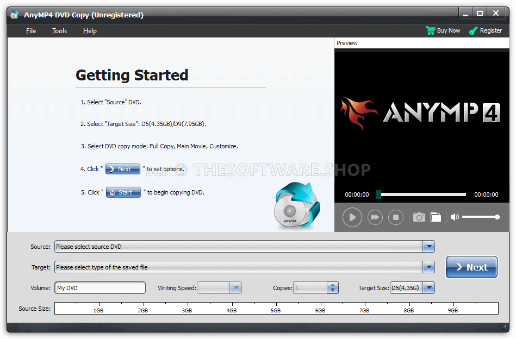Open the Target Size D5(4.35G) dropdown
The width and height of the screenshot is (516, 339).
429,287
